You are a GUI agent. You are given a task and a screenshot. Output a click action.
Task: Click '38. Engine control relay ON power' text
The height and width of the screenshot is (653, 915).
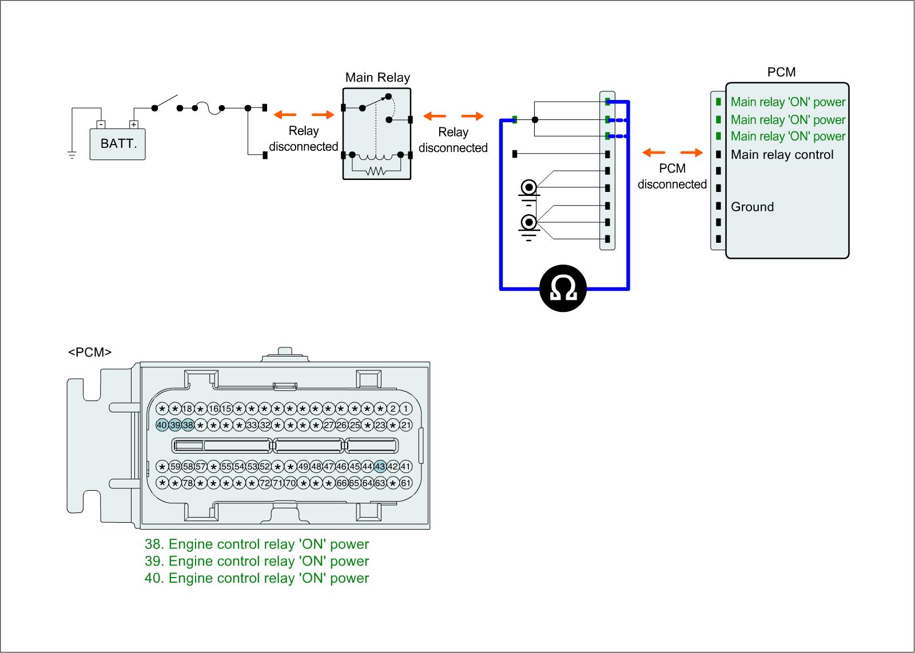(257, 544)
